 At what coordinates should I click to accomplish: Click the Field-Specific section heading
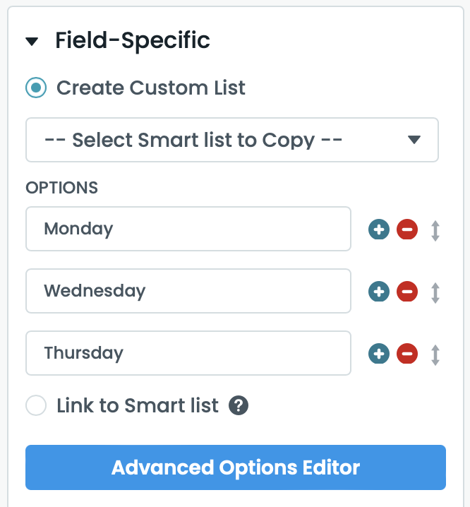pyautogui.click(x=133, y=41)
